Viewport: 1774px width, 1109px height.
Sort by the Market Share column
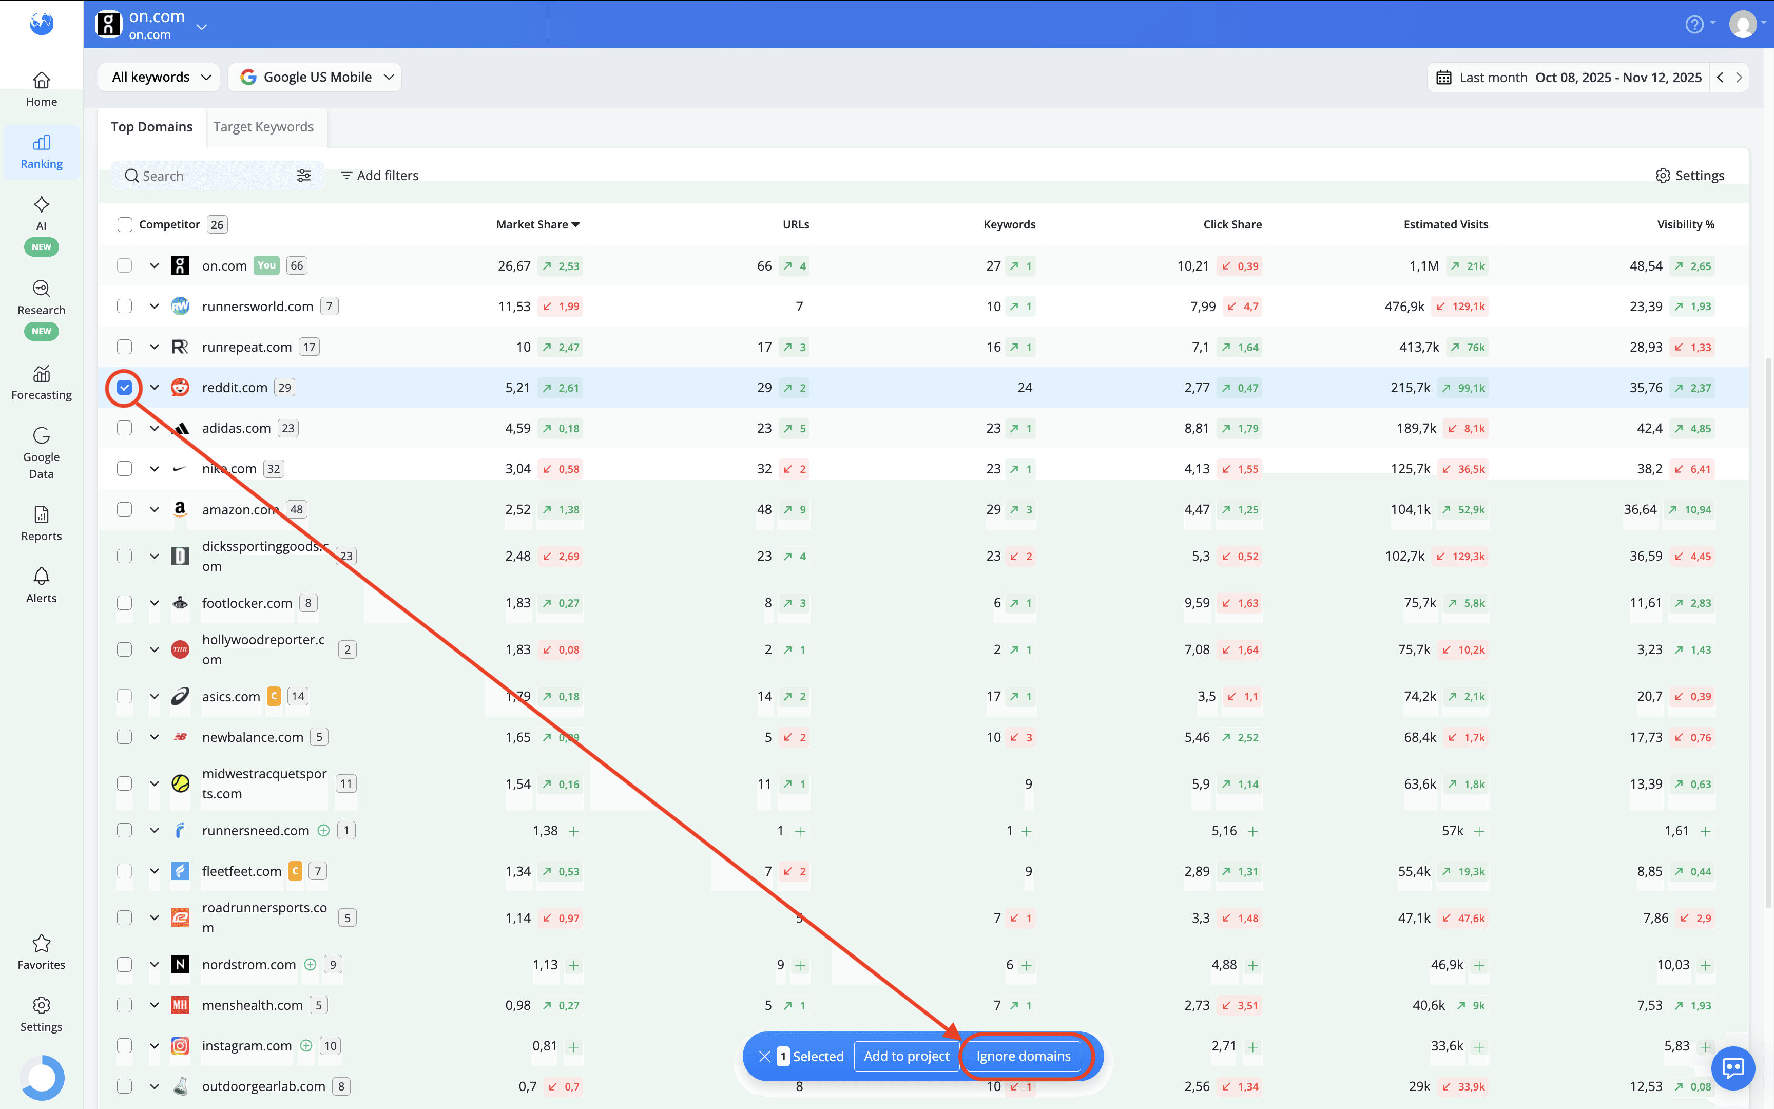tap(538, 224)
